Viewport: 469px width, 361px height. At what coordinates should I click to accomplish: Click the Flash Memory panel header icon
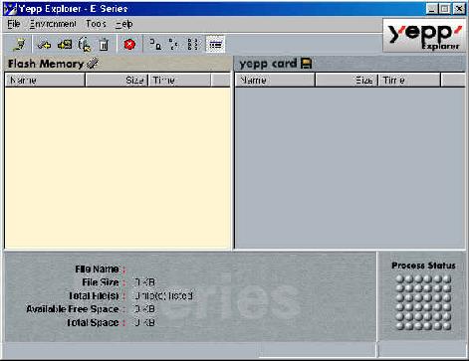click(93, 63)
